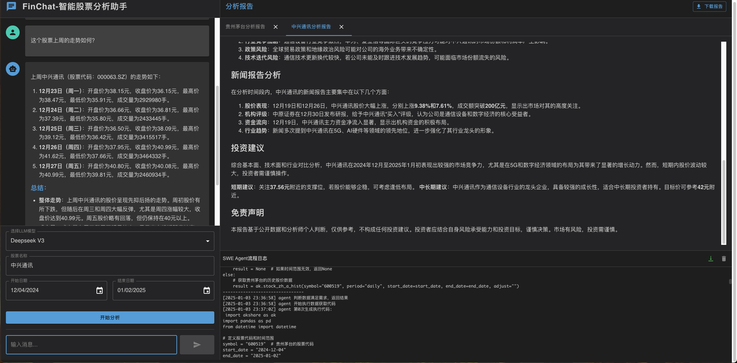737x363 pixels.
Task: Expand the Deepseek V3 model dropdown arrow
Action: (x=208, y=241)
